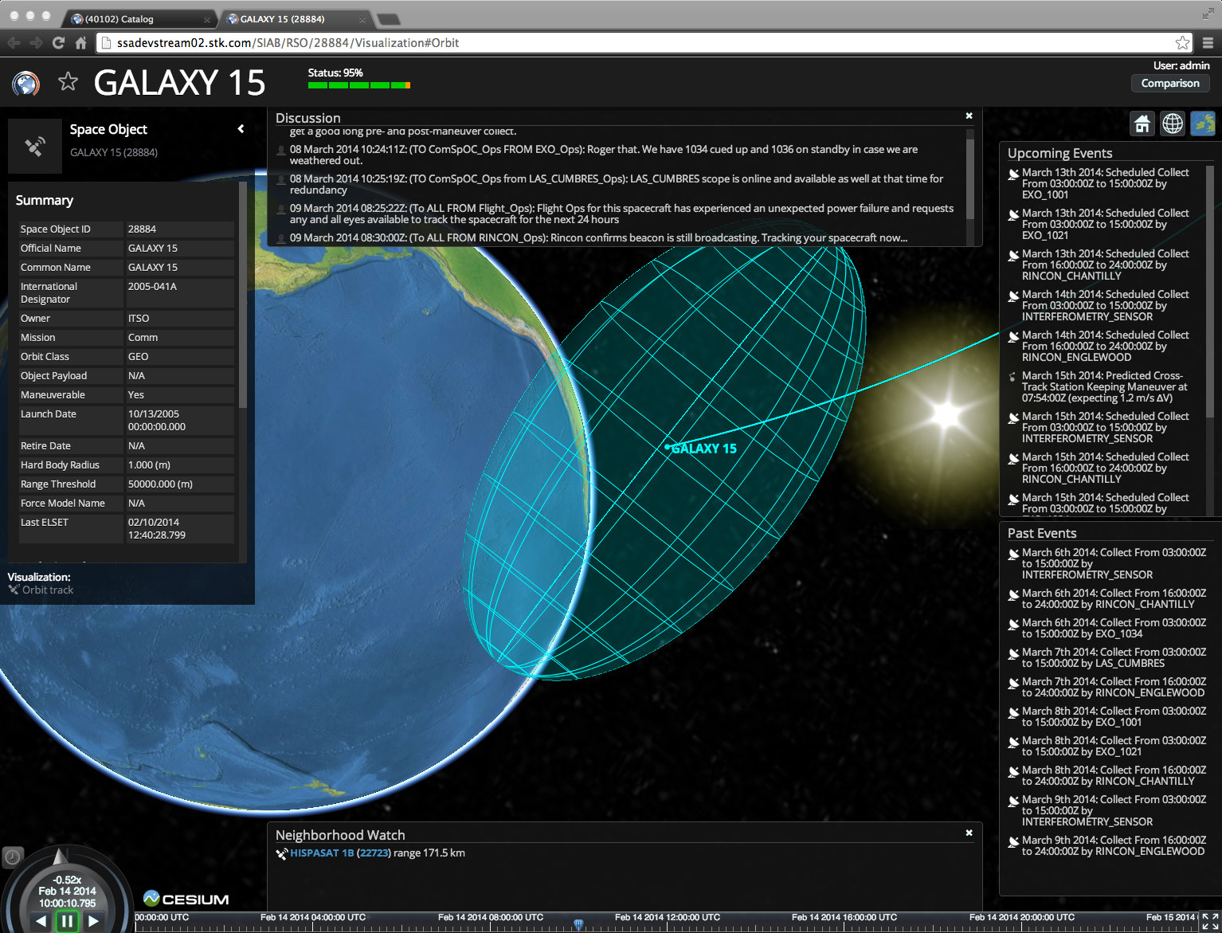Play the animation in reverse
This screenshot has width=1222, height=933.
[x=41, y=921]
